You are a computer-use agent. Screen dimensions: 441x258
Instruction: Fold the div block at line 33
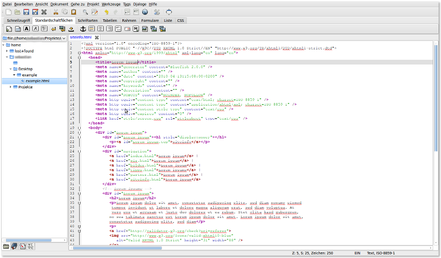79,193
